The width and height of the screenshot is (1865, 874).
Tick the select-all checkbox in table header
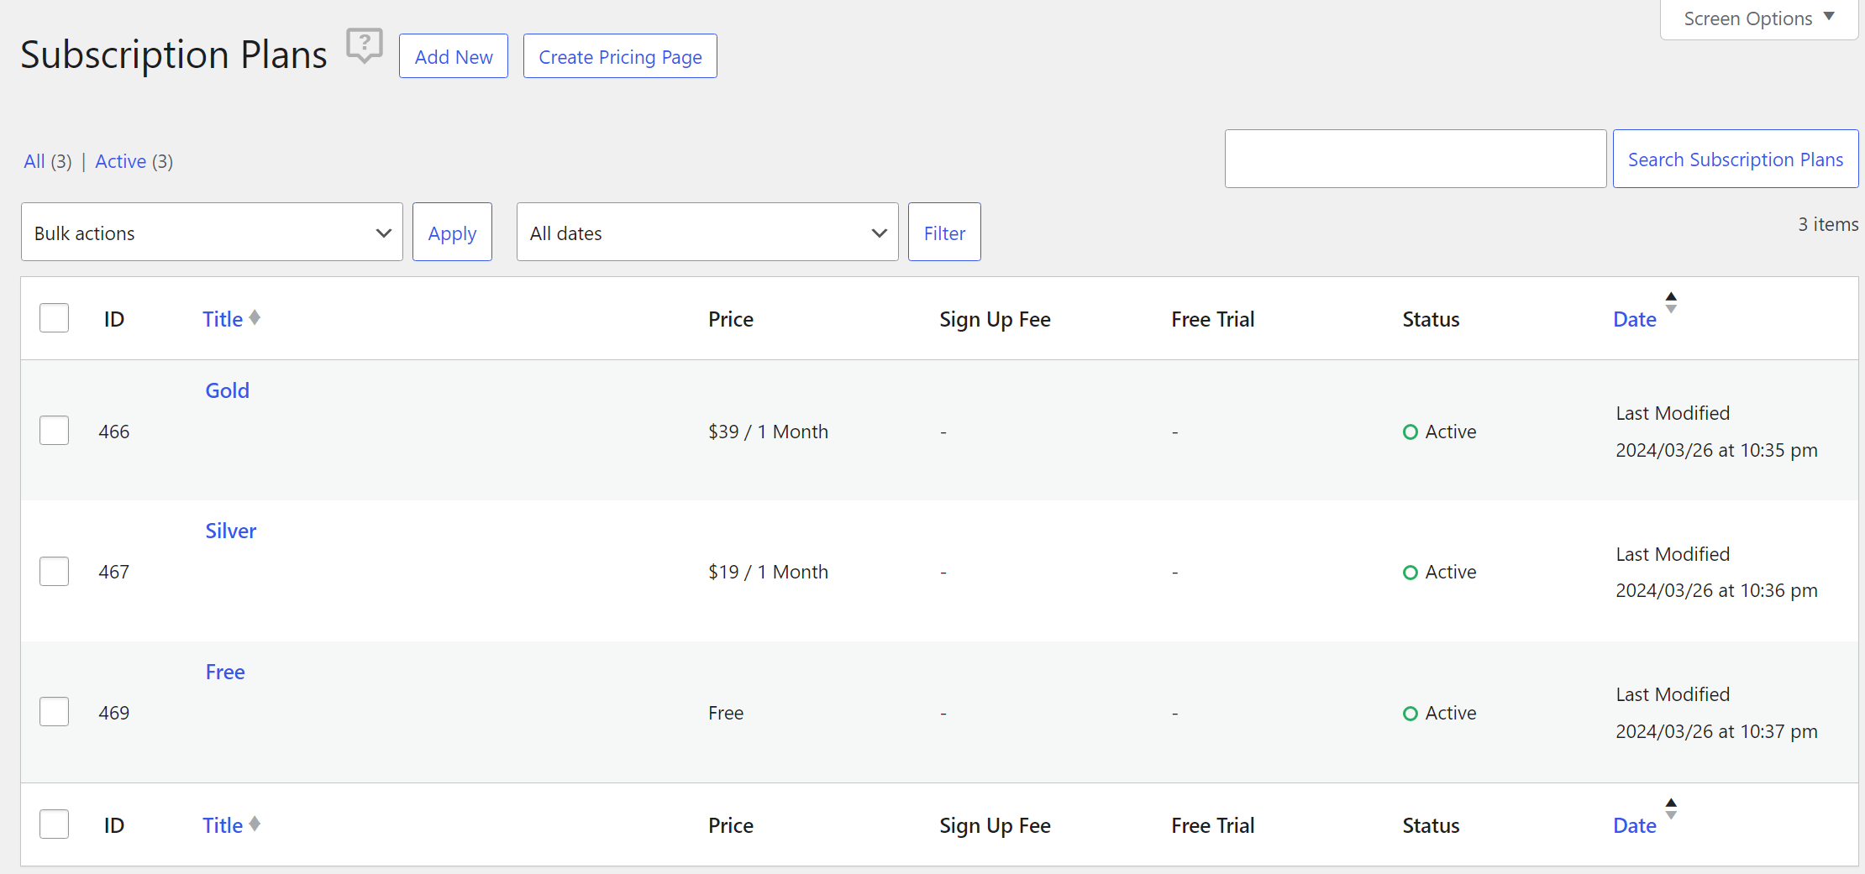[55, 318]
